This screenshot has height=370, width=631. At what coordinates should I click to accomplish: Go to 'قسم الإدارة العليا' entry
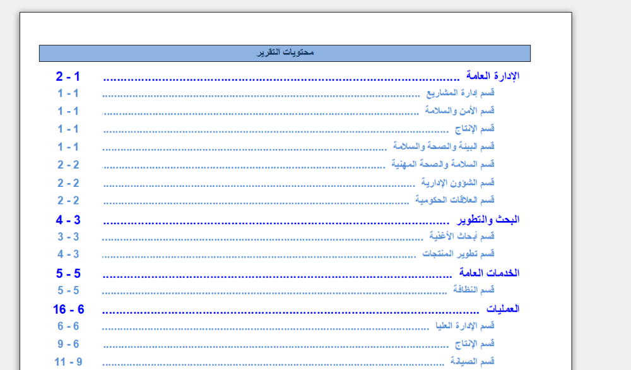(x=465, y=326)
